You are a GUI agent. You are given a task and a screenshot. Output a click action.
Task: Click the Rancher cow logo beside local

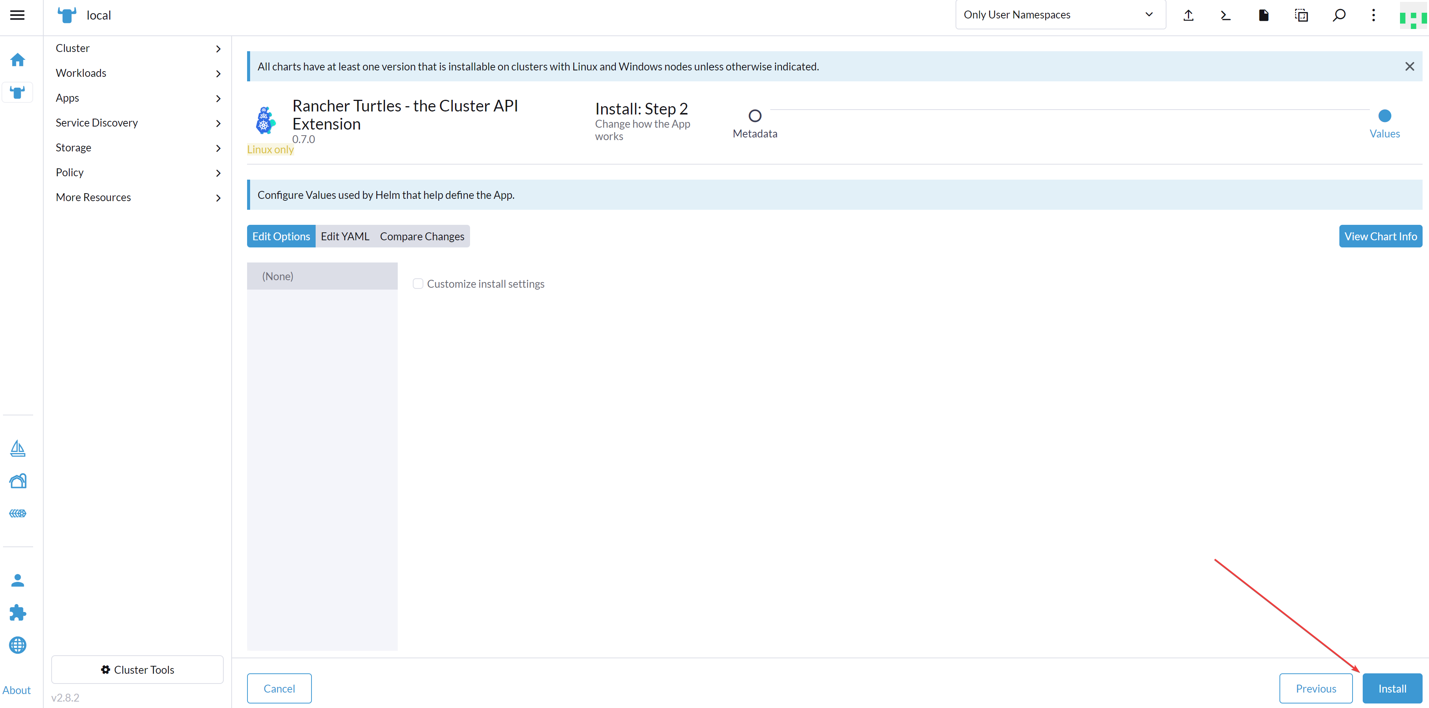tap(67, 15)
